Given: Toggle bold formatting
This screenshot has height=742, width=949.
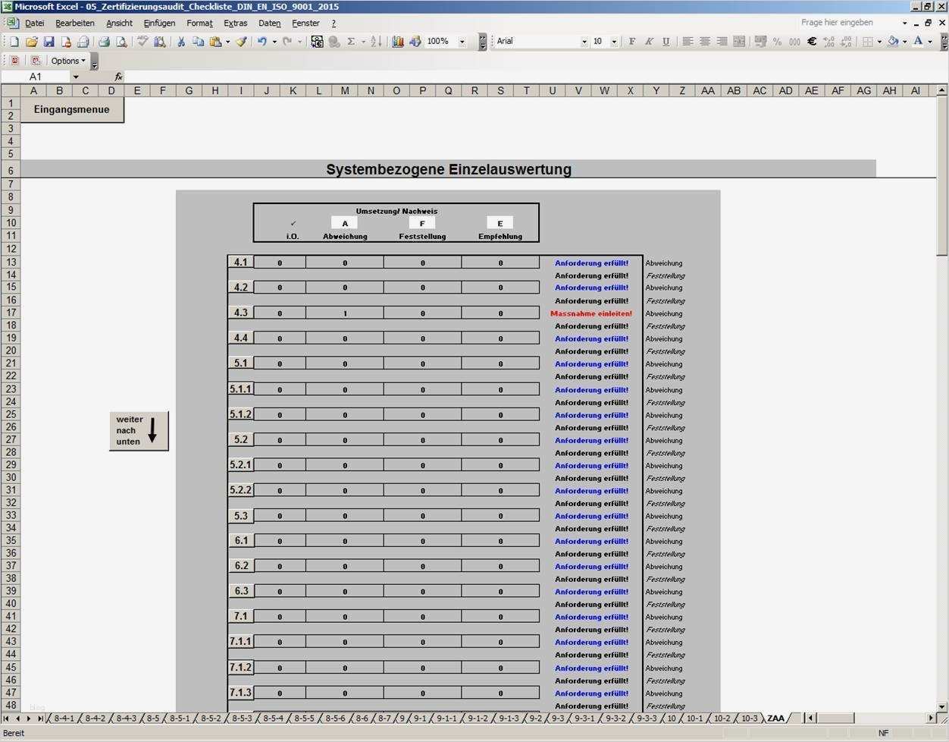Looking at the screenshot, I should point(632,42).
